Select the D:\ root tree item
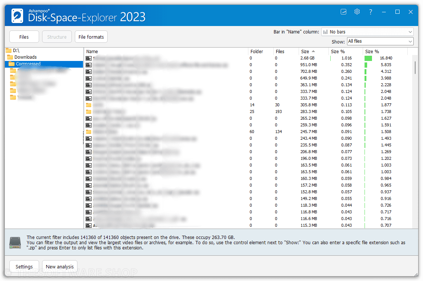 [x=16, y=51]
